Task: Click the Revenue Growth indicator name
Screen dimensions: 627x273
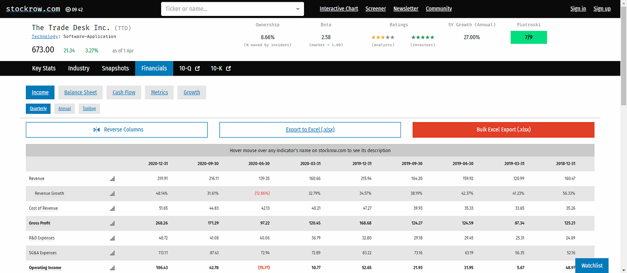Action: 50,193
